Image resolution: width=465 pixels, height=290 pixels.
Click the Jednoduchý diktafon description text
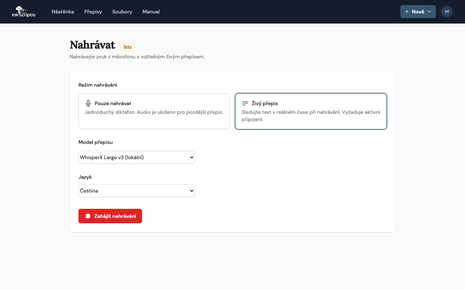click(x=154, y=112)
